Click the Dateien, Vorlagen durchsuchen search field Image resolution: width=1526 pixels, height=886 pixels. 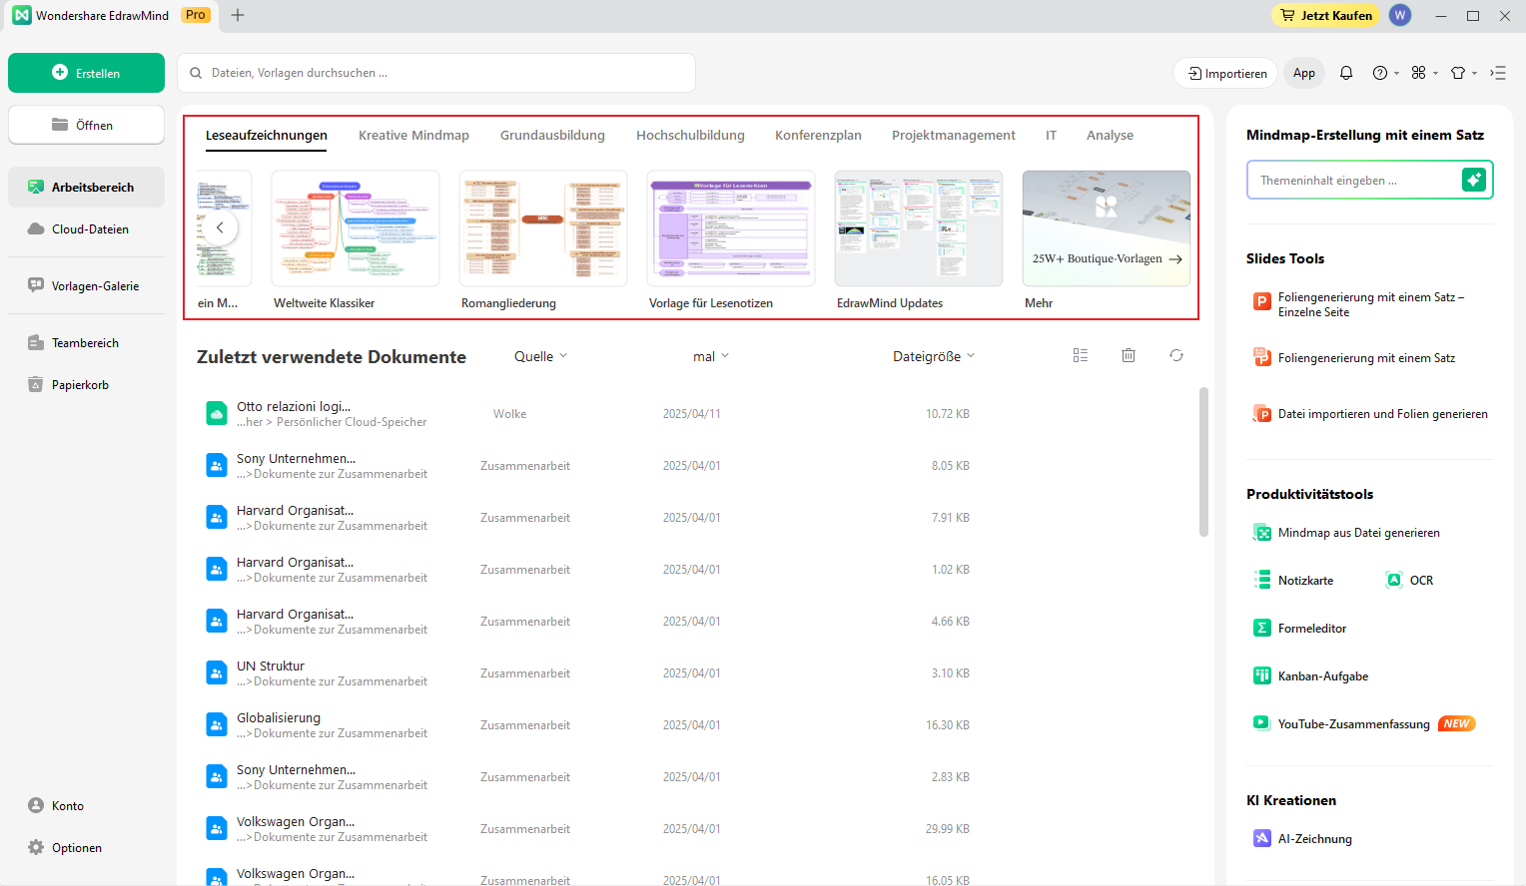point(436,73)
